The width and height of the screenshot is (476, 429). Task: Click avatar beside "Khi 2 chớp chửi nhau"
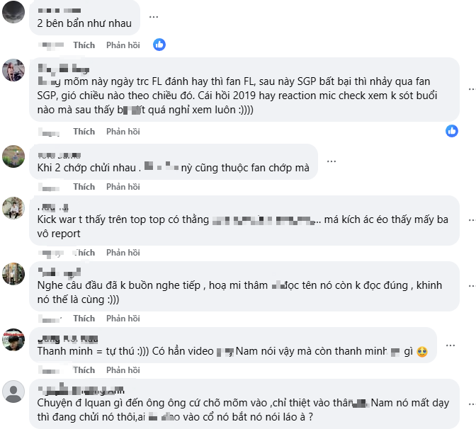[x=13, y=156]
